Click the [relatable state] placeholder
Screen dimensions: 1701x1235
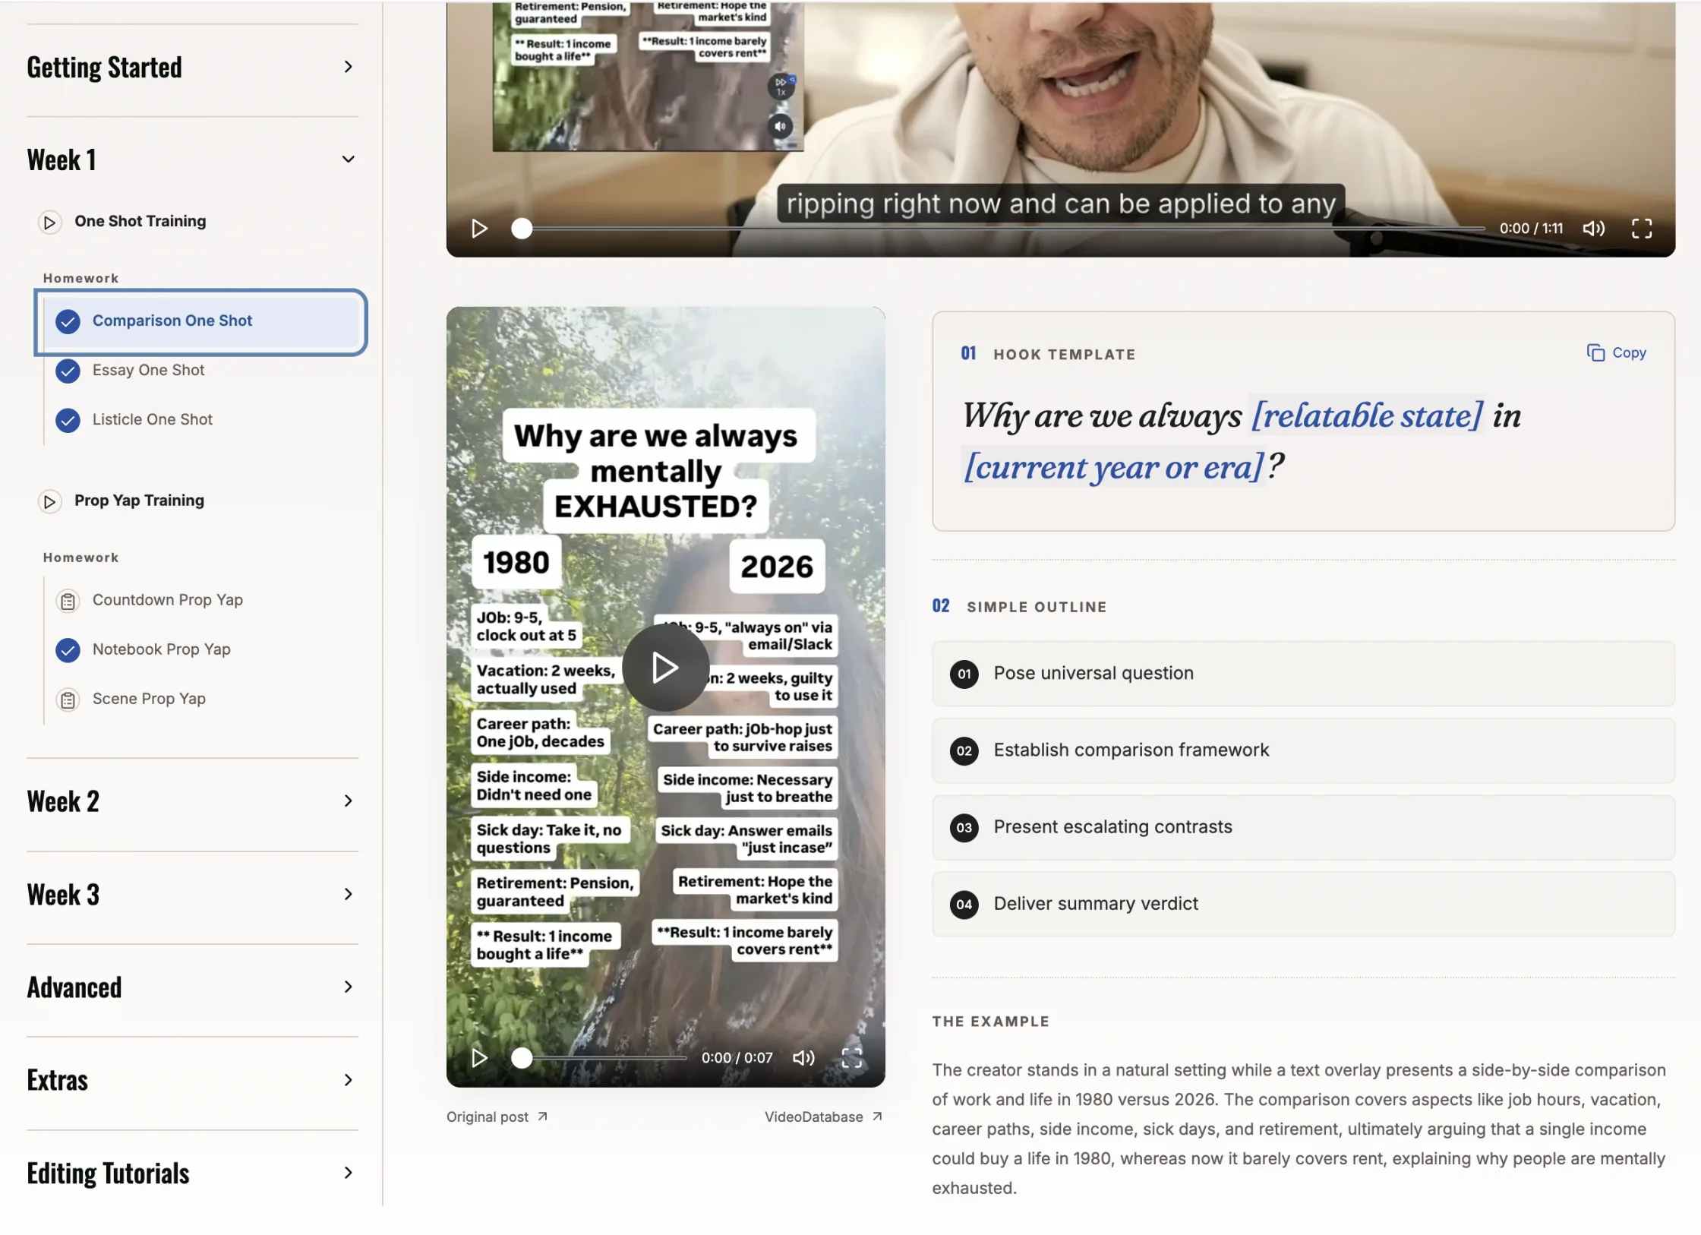pyautogui.click(x=1367, y=416)
